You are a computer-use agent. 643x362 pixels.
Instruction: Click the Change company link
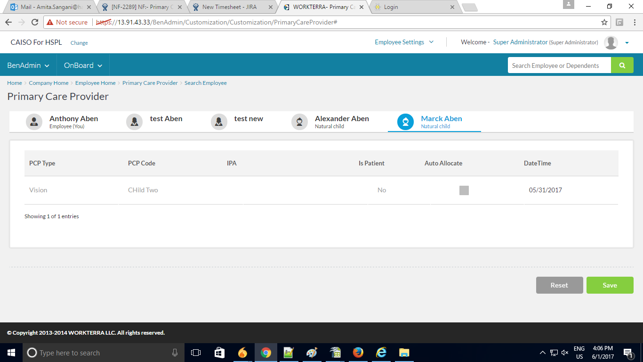(x=79, y=43)
